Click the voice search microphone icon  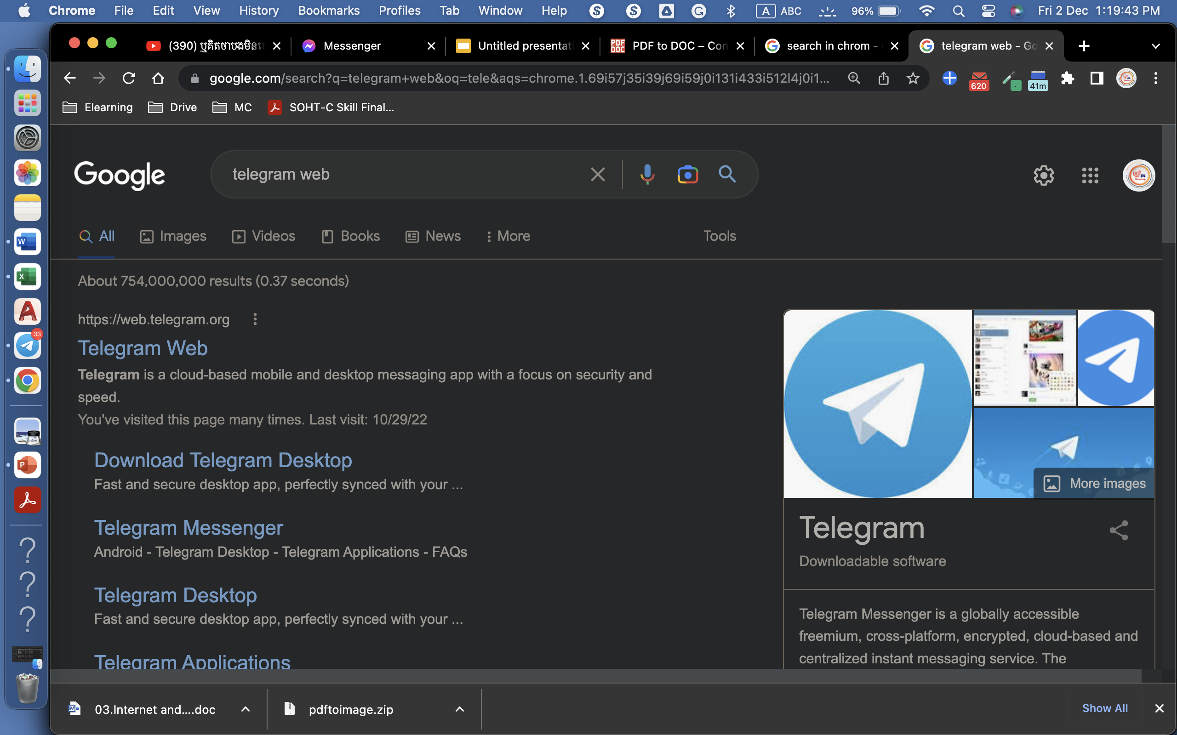pyautogui.click(x=647, y=174)
